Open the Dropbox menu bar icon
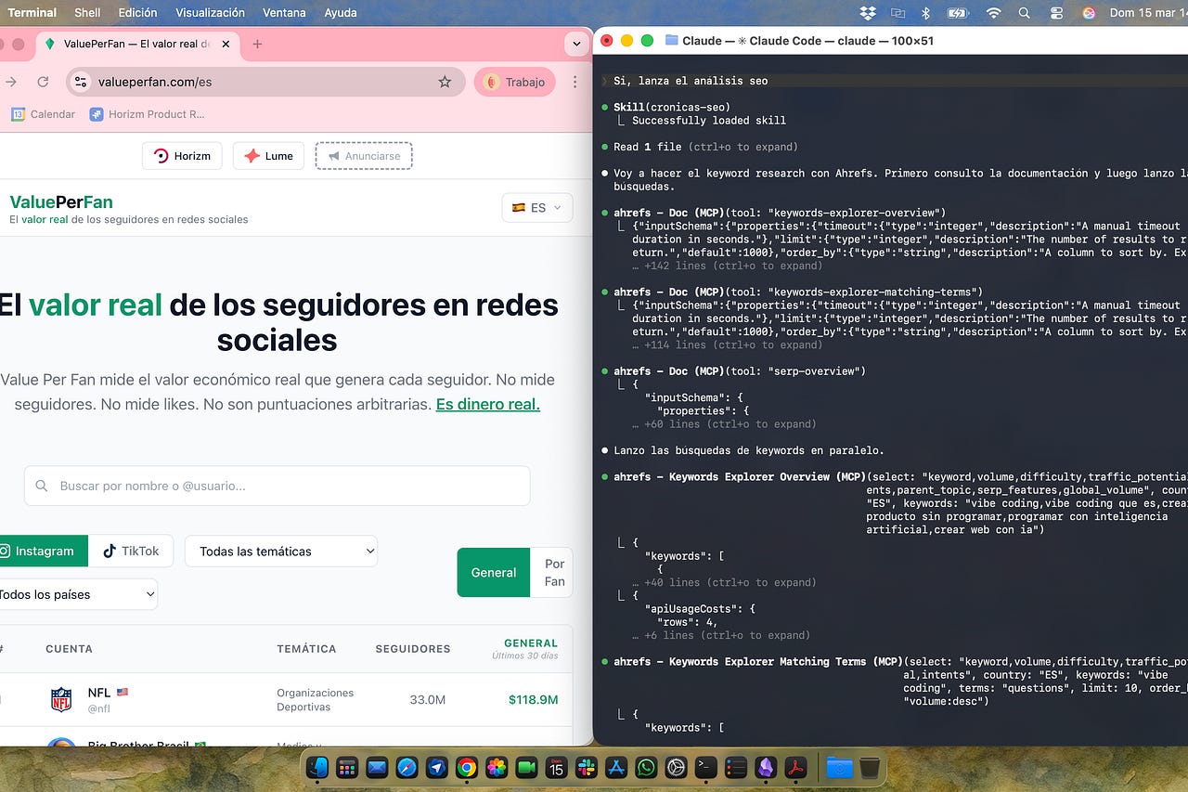The width and height of the screenshot is (1188, 792). pos(868,13)
